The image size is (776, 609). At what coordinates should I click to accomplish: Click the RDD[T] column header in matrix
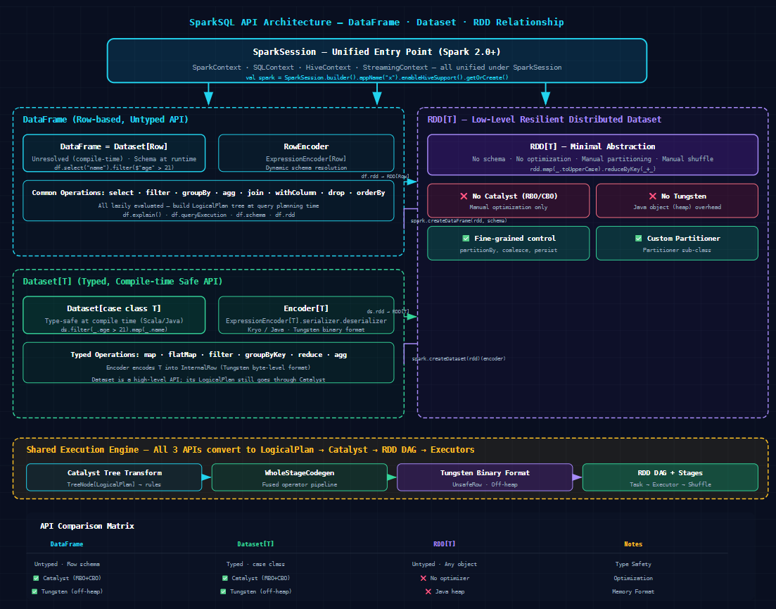click(x=445, y=544)
